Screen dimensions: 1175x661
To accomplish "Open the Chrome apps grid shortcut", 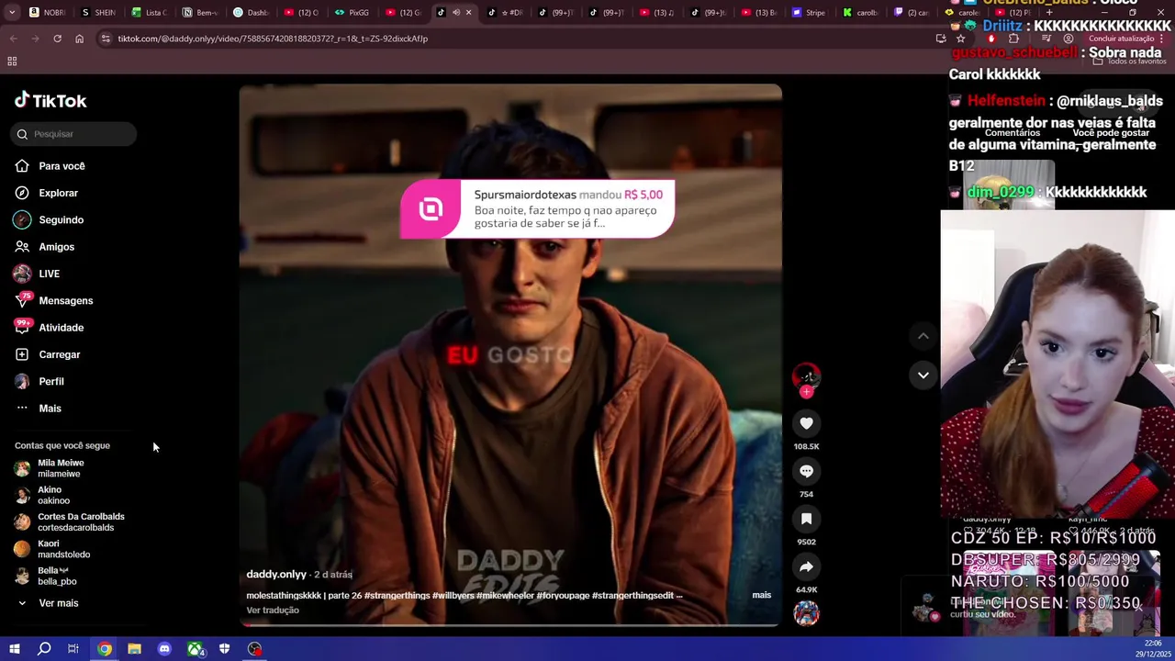I will (12, 62).
